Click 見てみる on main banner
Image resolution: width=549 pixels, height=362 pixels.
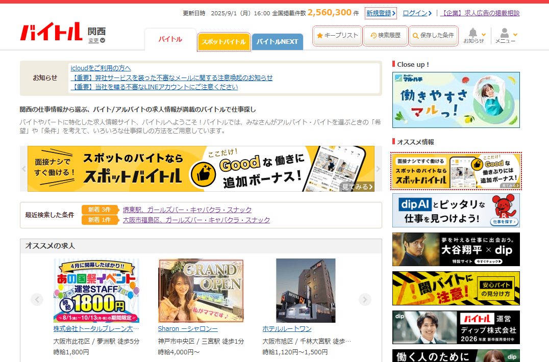pyautogui.click(x=357, y=187)
